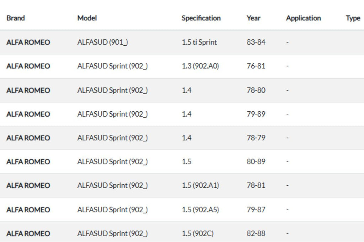Select the 1.5 (902.A5) specification cell
This screenshot has height=242, width=364.
point(200,209)
